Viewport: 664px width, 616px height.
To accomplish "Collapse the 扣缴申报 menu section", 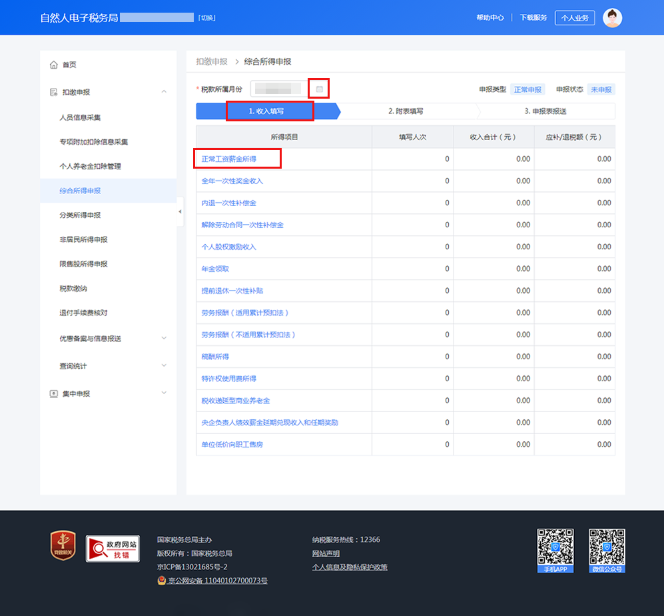I will point(164,92).
